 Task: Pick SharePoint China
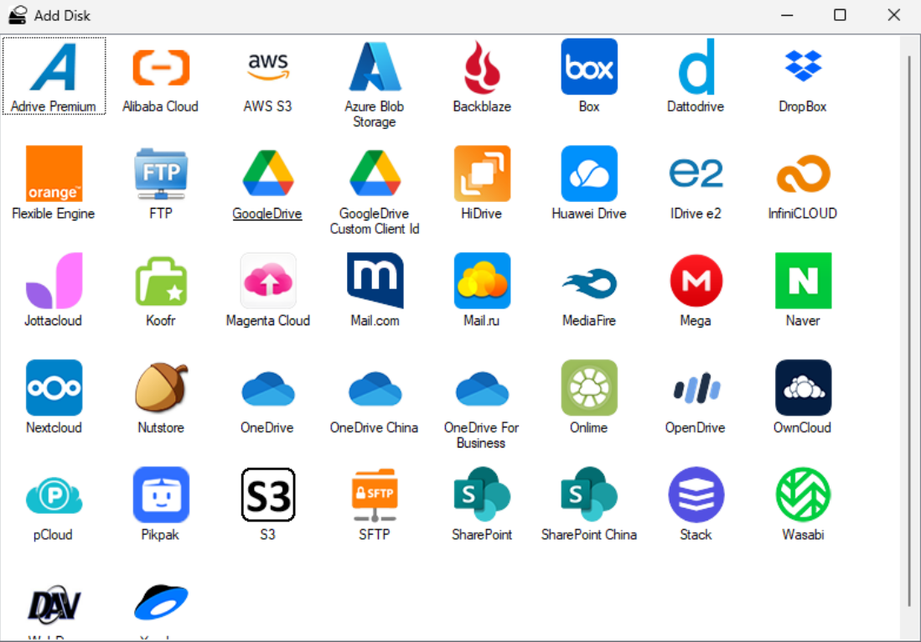point(589,494)
